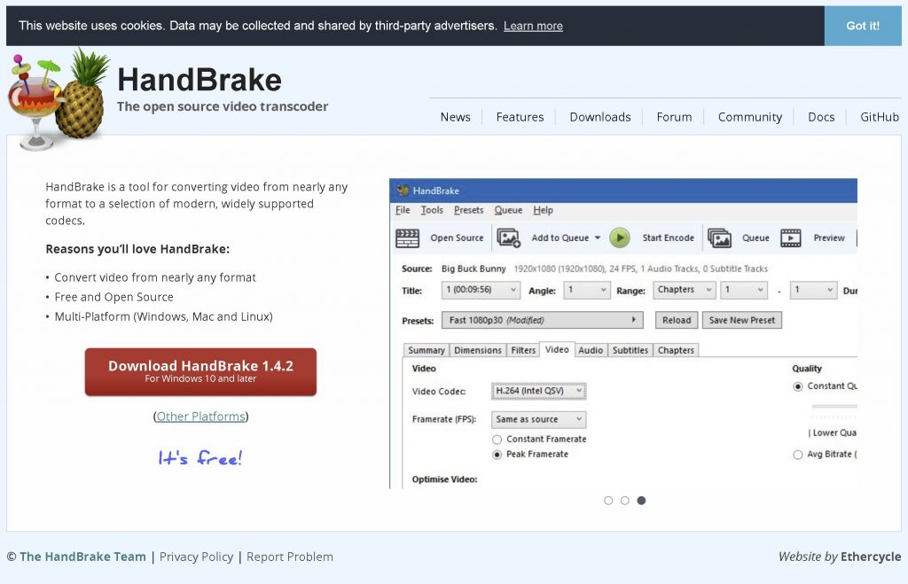
Task: Open the Downloads navigation item
Action: 600,117
